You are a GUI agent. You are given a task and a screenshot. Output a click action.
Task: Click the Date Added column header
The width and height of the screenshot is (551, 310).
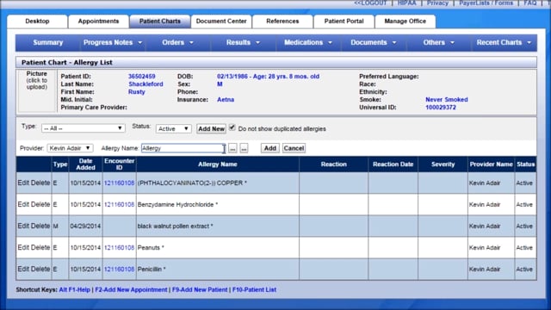coord(85,164)
